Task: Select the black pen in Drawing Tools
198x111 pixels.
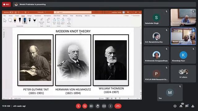Action: point(20,20)
